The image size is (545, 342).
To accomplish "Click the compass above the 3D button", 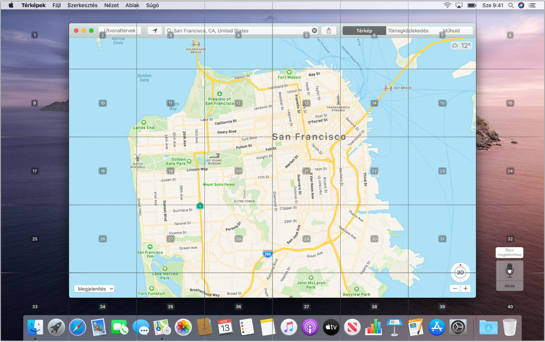I will (x=460, y=264).
